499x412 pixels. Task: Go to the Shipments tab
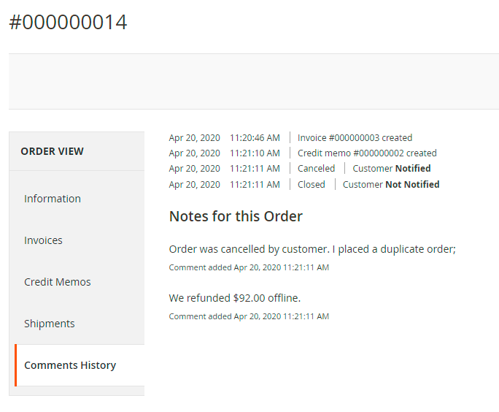pos(50,324)
